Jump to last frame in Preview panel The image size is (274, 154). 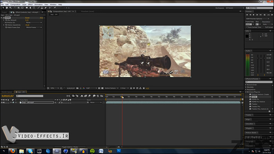[x=261, y=15]
